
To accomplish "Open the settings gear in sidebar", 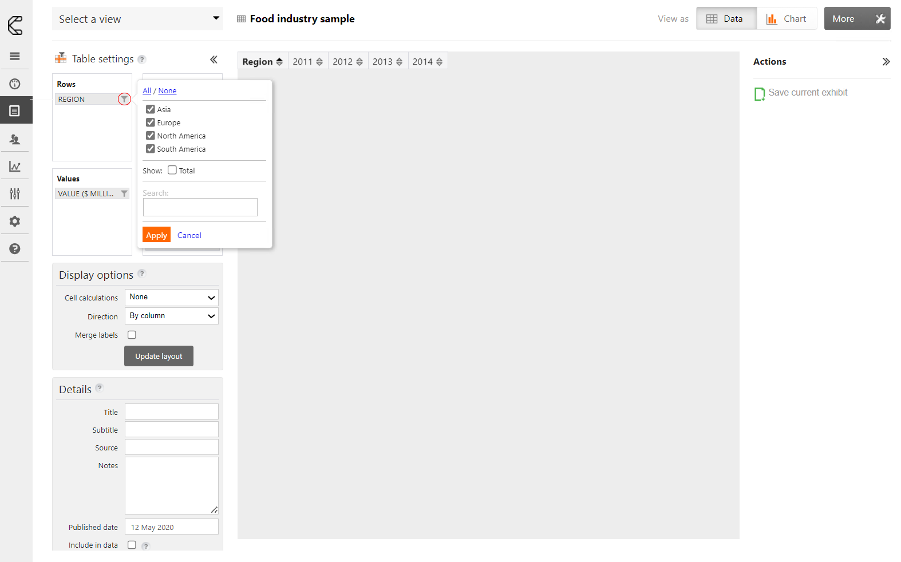I will [15, 221].
